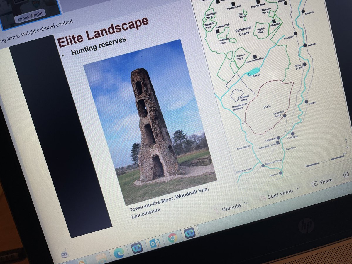This screenshot has width=352, height=264.
Task: Open audio options arrow beside Unmute
Action: pos(246,203)
